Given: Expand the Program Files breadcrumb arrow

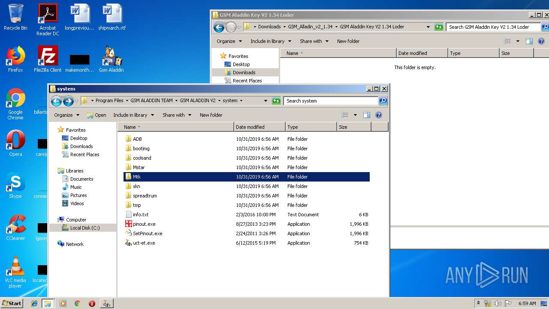Looking at the screenshot, I should click(x=127, y=101).
